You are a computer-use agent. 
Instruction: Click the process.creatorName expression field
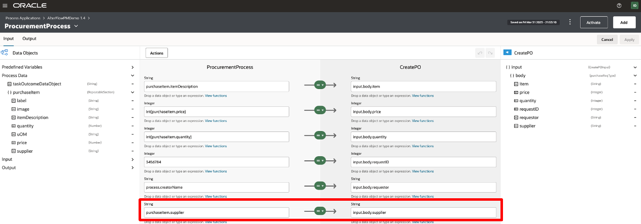point(216,187)
